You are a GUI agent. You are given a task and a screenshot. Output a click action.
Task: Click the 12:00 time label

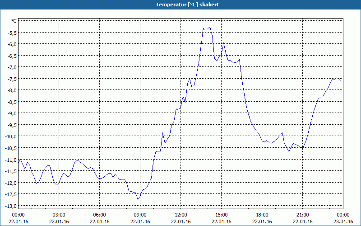[x=181, y=215]
